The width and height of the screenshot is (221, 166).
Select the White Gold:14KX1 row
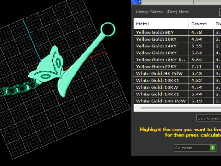coord(177,94)
